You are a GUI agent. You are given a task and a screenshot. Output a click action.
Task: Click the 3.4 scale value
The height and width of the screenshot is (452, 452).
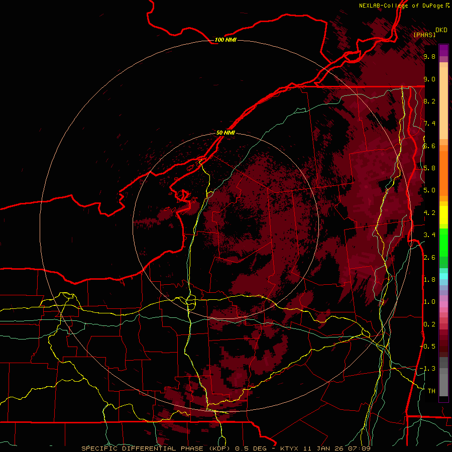tap(429, 235)
